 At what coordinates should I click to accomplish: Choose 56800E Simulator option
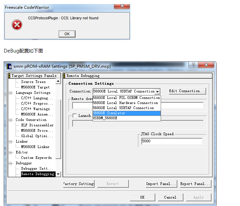click(x=126, y=113)
